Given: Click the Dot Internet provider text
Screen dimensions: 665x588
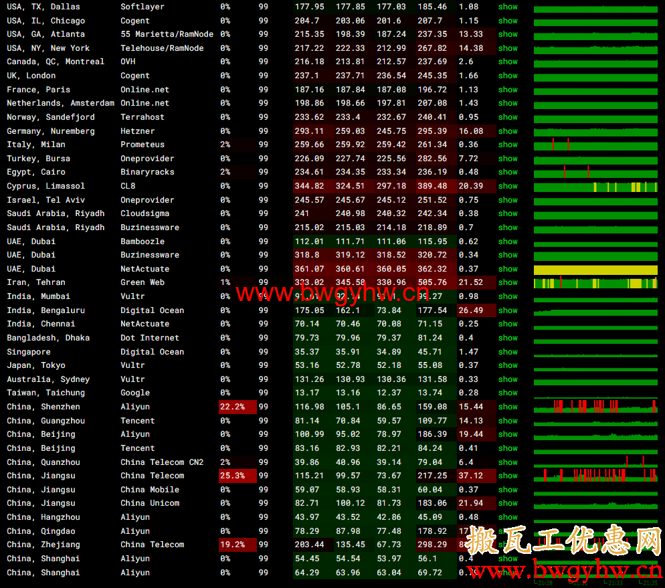Looking at the screenshot, I should pyautogui.click(x=150, y=338).
